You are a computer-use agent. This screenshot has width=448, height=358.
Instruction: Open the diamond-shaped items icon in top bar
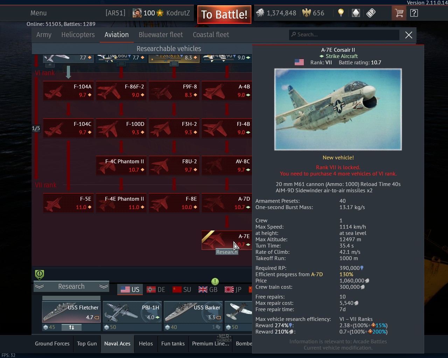pos(356,13)
